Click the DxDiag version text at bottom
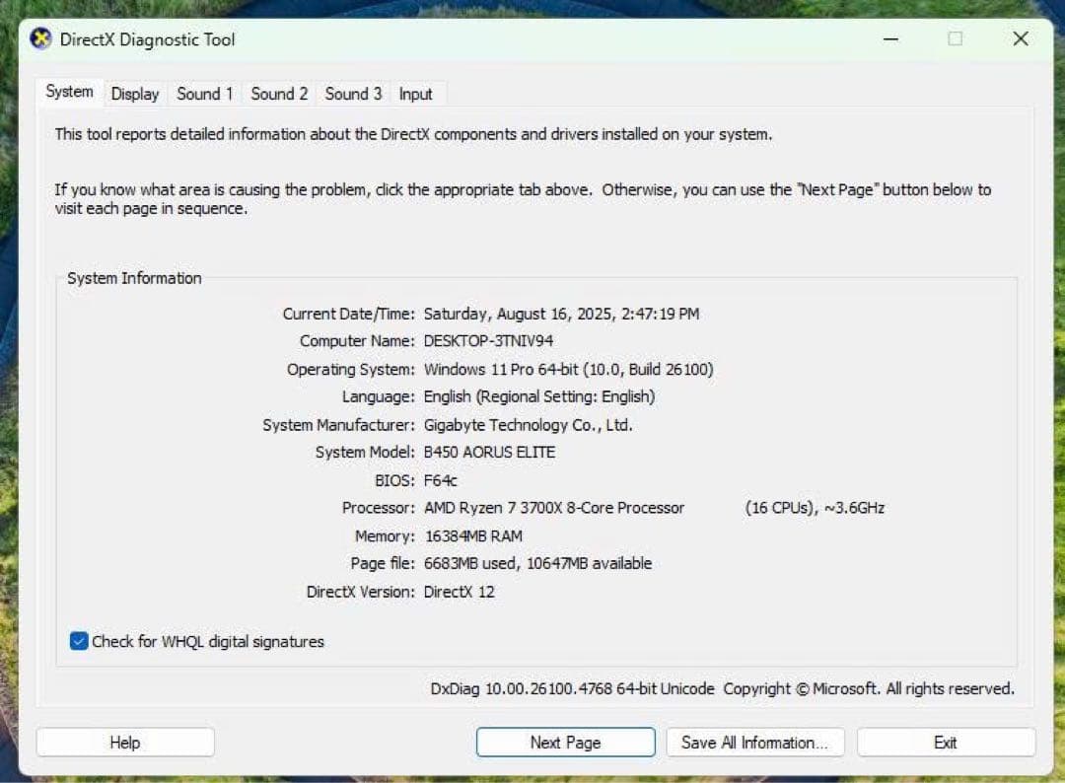Viewport: 1065px width, 783px height. click(572, 688)
